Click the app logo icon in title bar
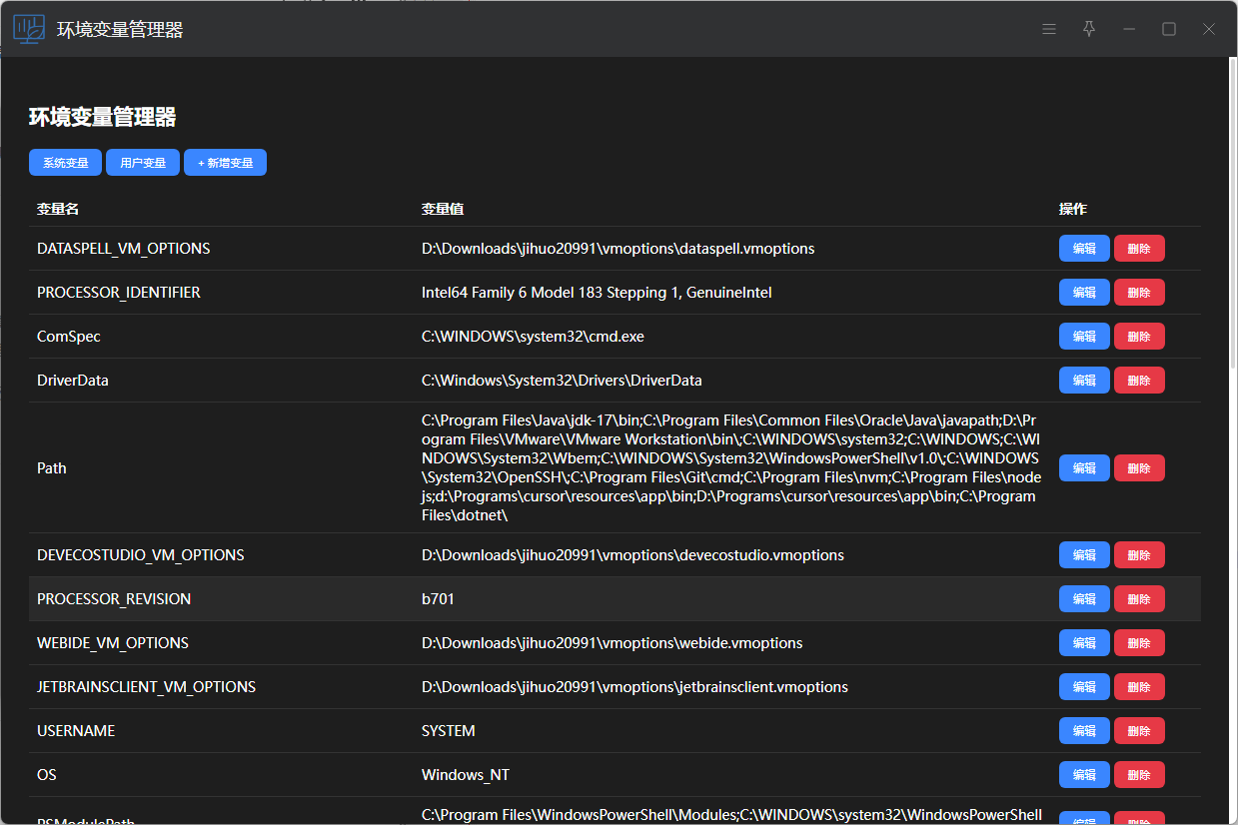Viewport: 1238px width, 825px height. (x=29, y=29)
